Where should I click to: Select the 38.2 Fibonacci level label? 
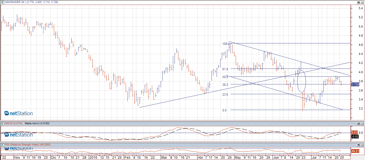pyautogui.click(x=225, y=85)
